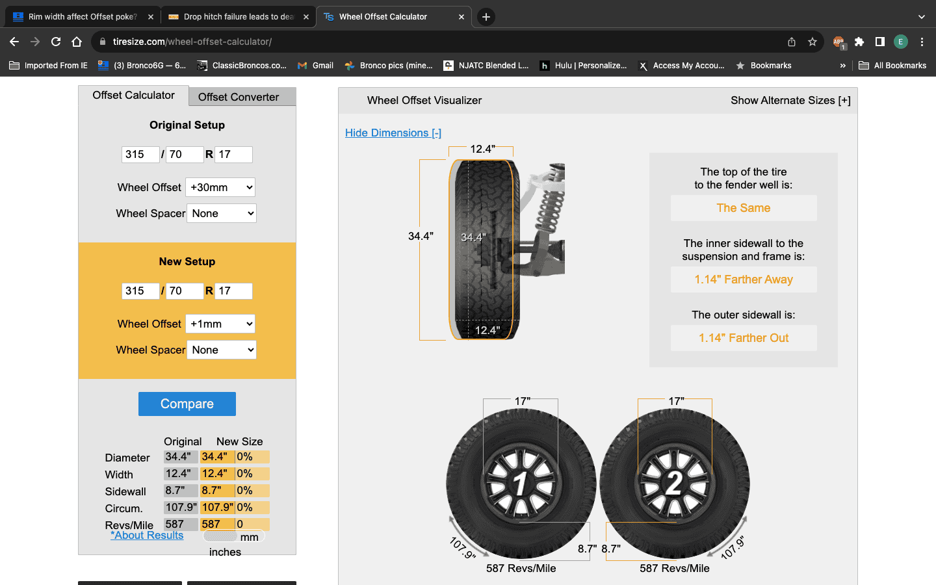Edit Original Setup tire width 315 field
Screen dimensions: 936x585
tap(140, 154)
